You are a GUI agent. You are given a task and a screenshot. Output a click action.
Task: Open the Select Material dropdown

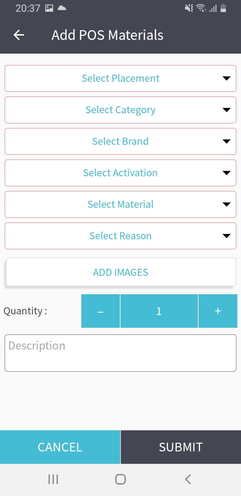tap(120, 204)
